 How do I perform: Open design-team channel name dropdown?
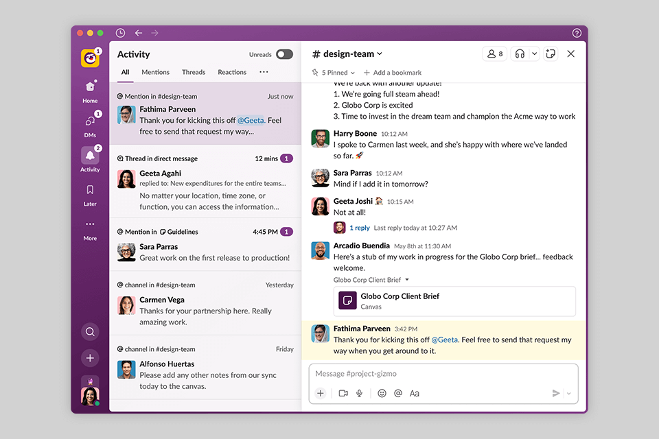coord(347,54)
